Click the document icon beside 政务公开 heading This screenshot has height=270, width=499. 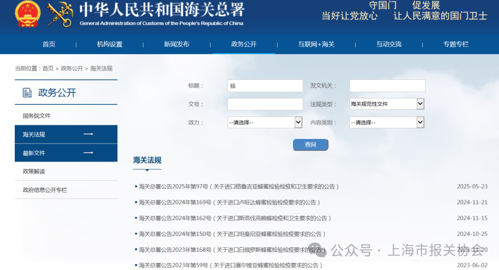click(27, 93)
